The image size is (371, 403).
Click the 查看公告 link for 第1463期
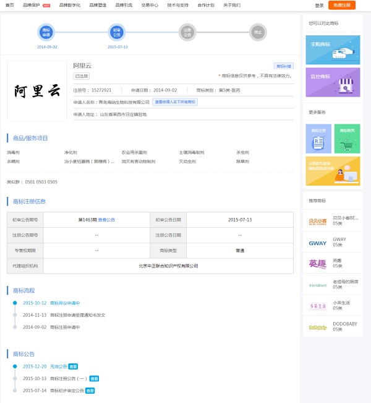(x=106, y=220)
